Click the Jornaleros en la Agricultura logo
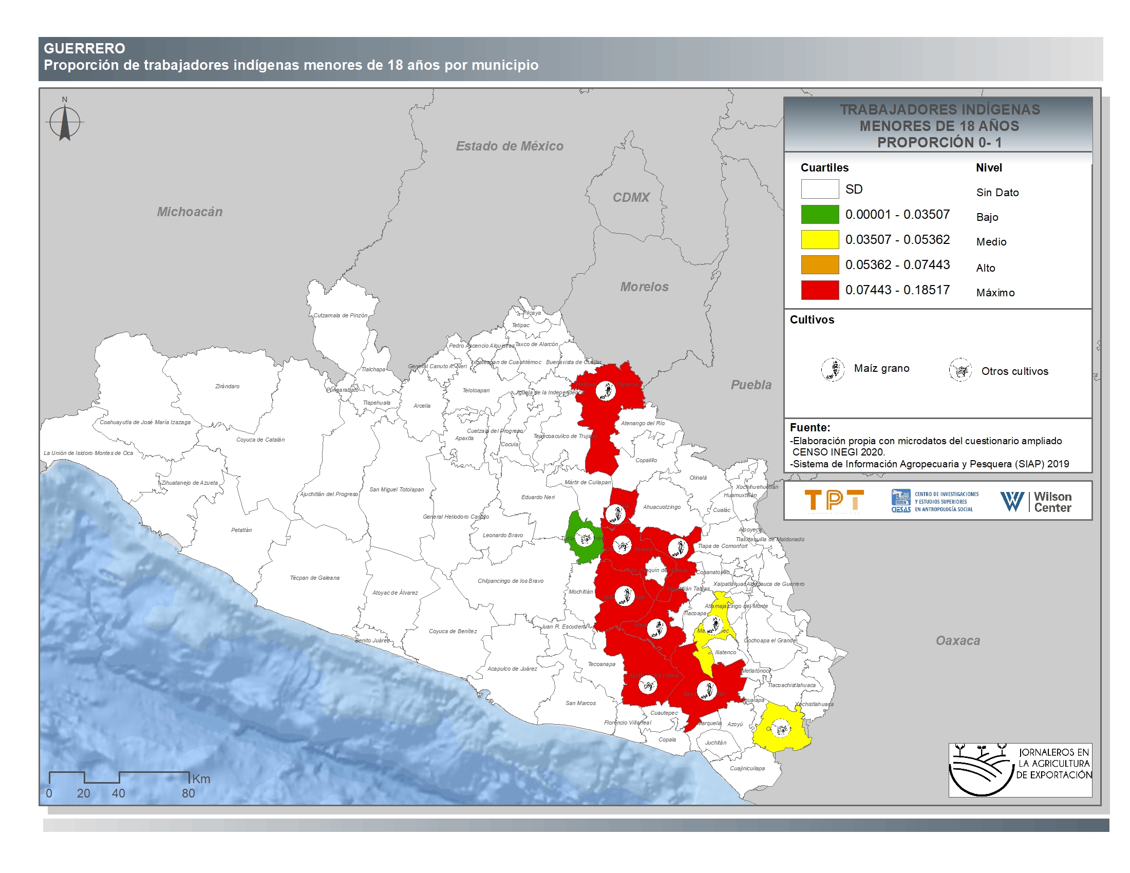Image resolution: width=1130 pixels, height=873 pixels. tap(1020, 770)
